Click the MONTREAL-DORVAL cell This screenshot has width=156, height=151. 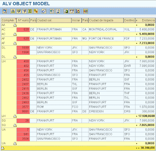(x=106, y=30)
